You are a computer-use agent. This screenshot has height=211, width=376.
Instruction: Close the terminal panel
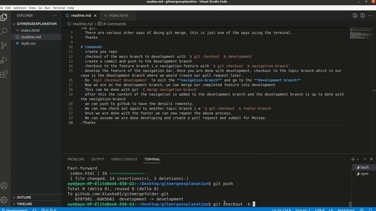(x=371, y=159)
